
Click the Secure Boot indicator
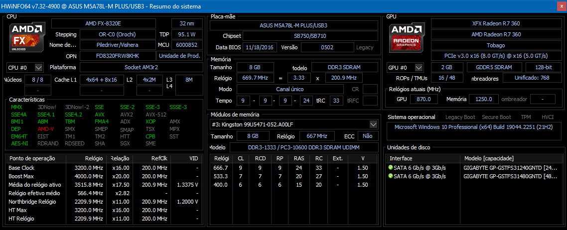pyautogui.click(x=496, y=117)
